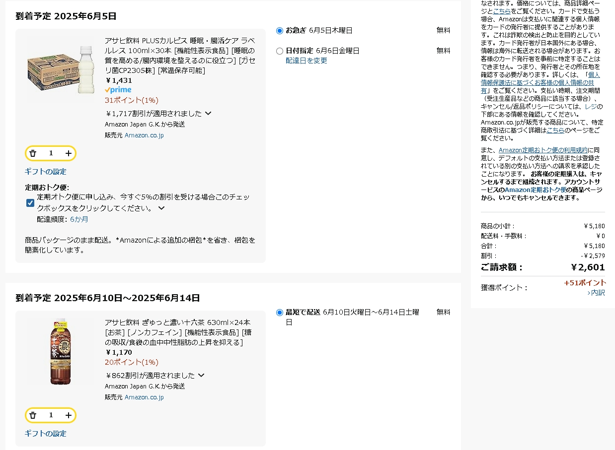Viewport: 615px width, 450px height.
Task: Click the ¥1,170 price text
Action: point(119,352)
